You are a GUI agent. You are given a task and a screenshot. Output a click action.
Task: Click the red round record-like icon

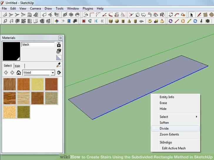pos(84,21)
